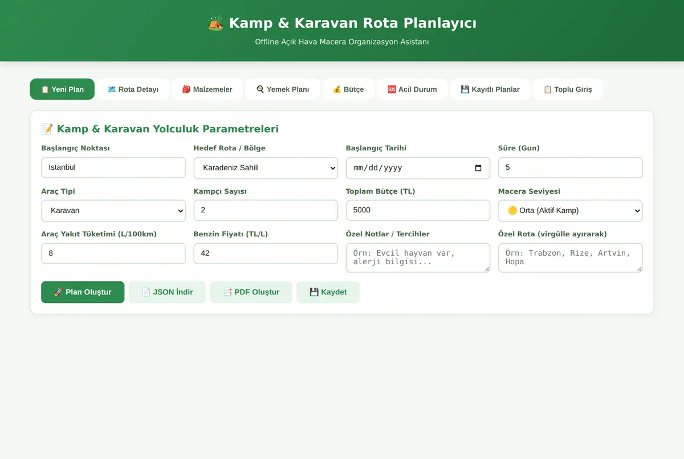
Task: Click the Plan Oluştur button
Action: pyautogui.click(x=83, y=292)
